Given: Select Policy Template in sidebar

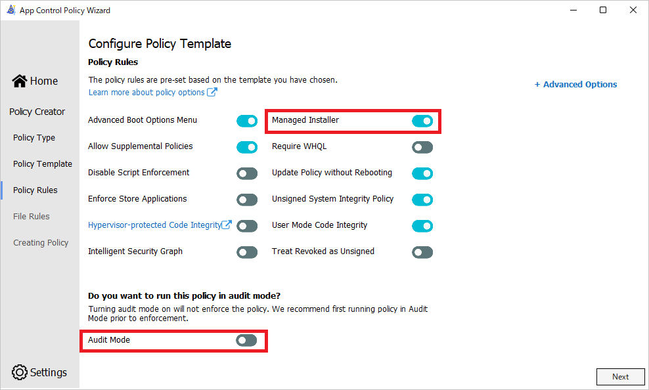Looking at the screenshot, I should [43, 164].
